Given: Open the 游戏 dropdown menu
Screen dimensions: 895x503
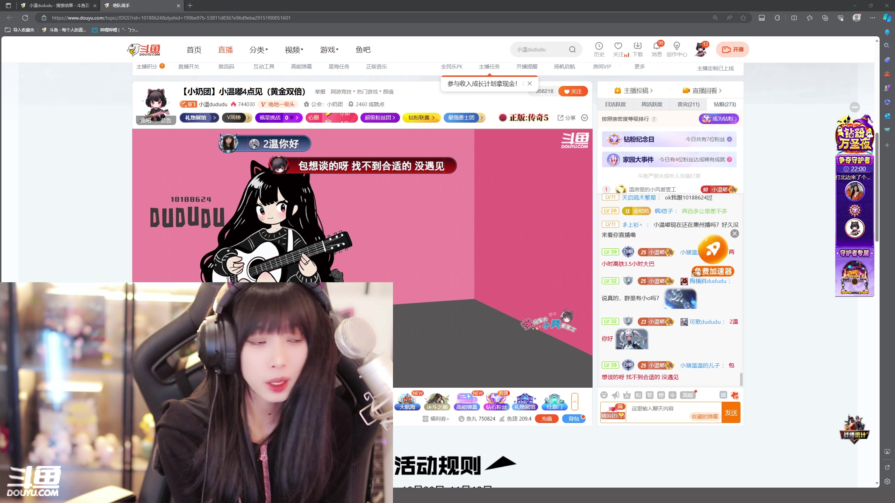Looking at the screenshot, I should coord(329,50).
